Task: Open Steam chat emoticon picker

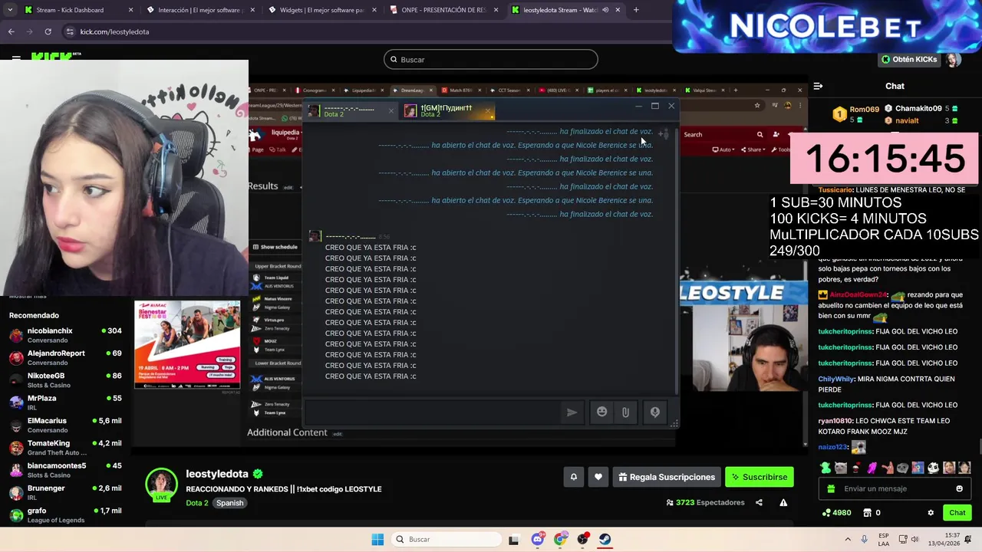Action: click(602, 412)
